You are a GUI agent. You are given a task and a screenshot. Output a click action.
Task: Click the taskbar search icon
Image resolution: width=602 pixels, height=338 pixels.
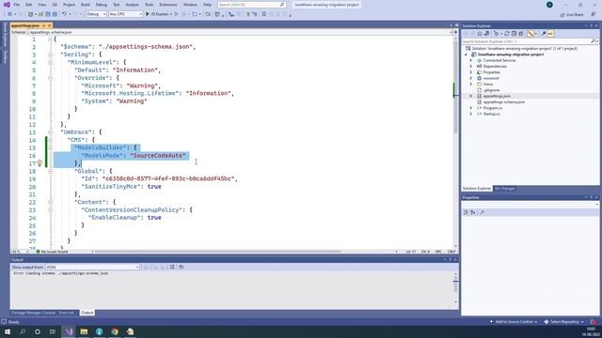(x=23, y=331)
